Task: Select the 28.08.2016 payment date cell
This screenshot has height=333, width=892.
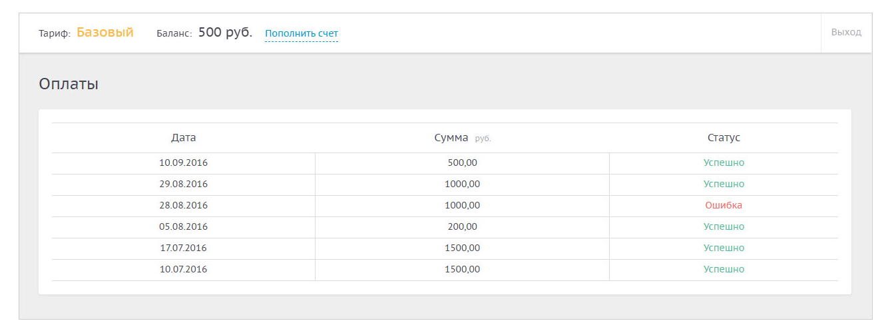Action: coord(184,205)
